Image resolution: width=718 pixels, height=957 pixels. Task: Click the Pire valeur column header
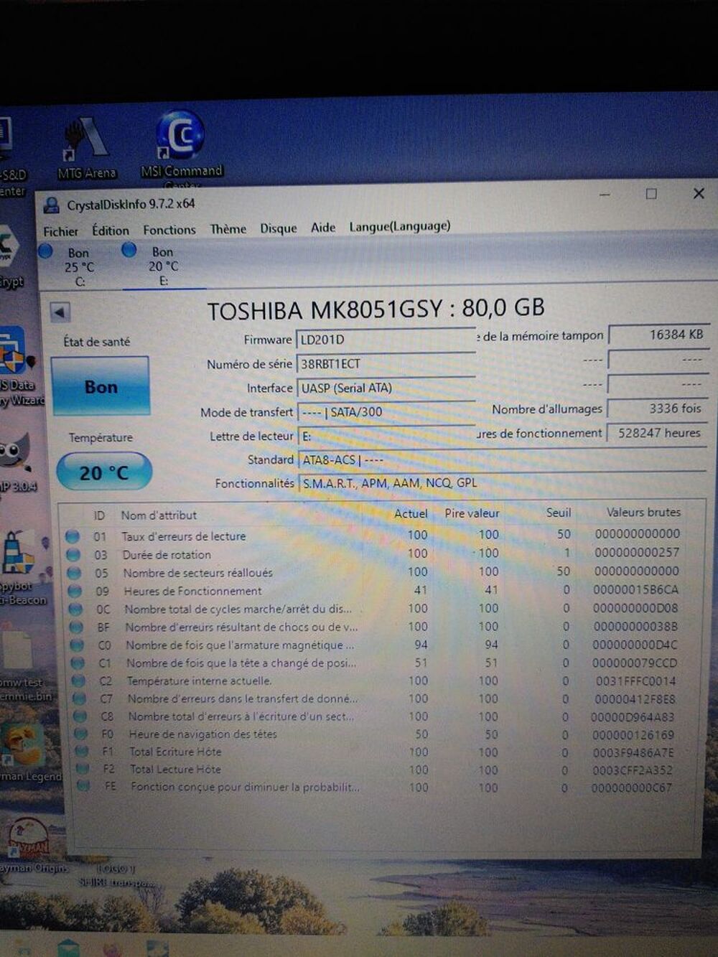[472, 513]
